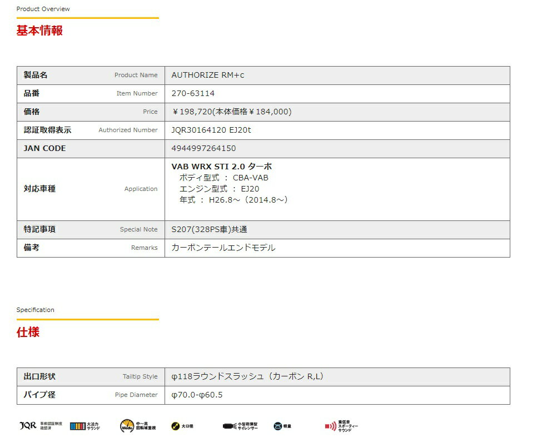557x443 pixels.
Task: Click the 基本情報 section heading
Action: pos(39,31)
